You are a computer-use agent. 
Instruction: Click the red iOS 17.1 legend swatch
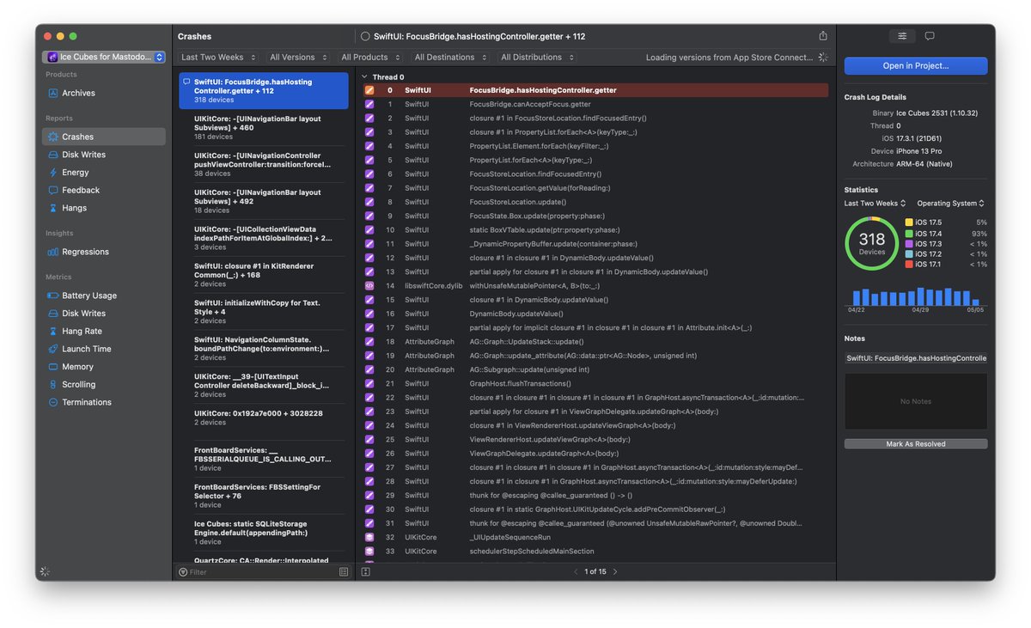(x=909, y=265)
